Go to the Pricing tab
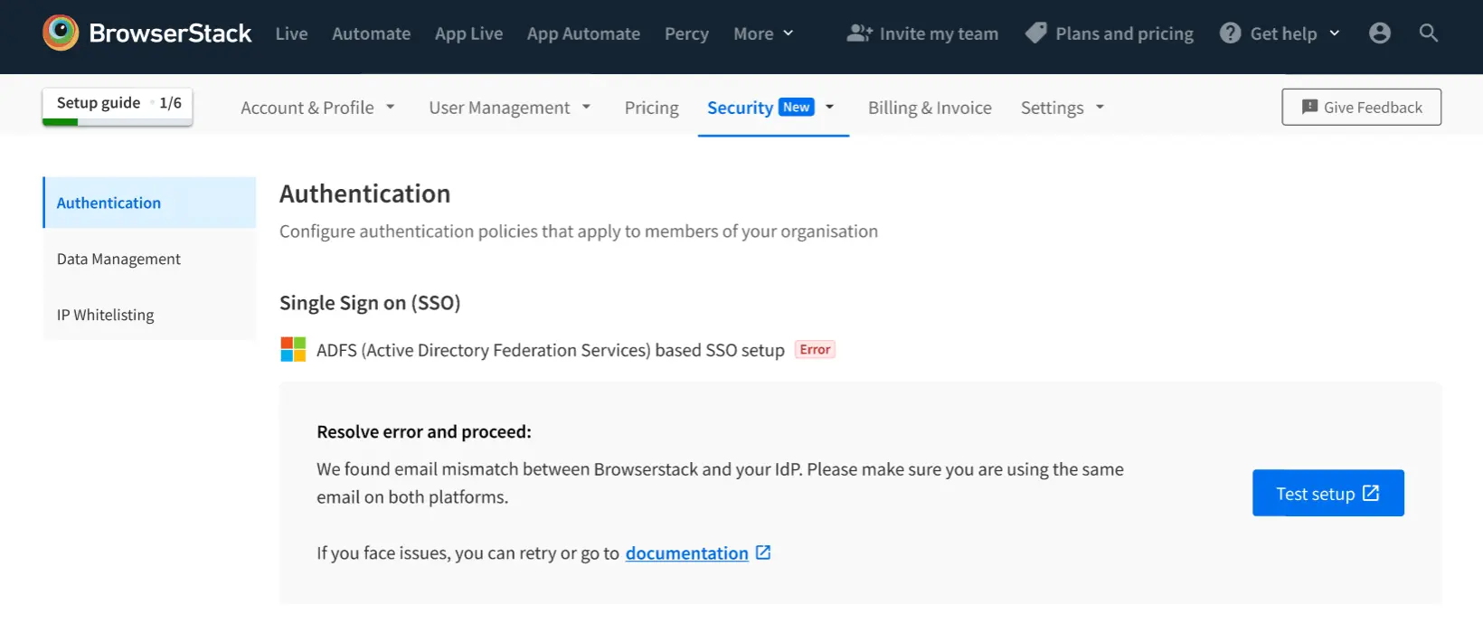 tap(651, 108)
